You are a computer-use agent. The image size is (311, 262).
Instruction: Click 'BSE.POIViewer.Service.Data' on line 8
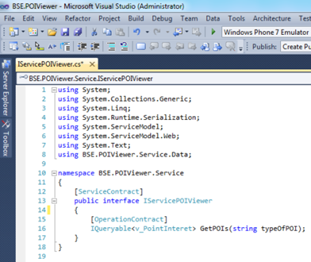click(135, 155)
